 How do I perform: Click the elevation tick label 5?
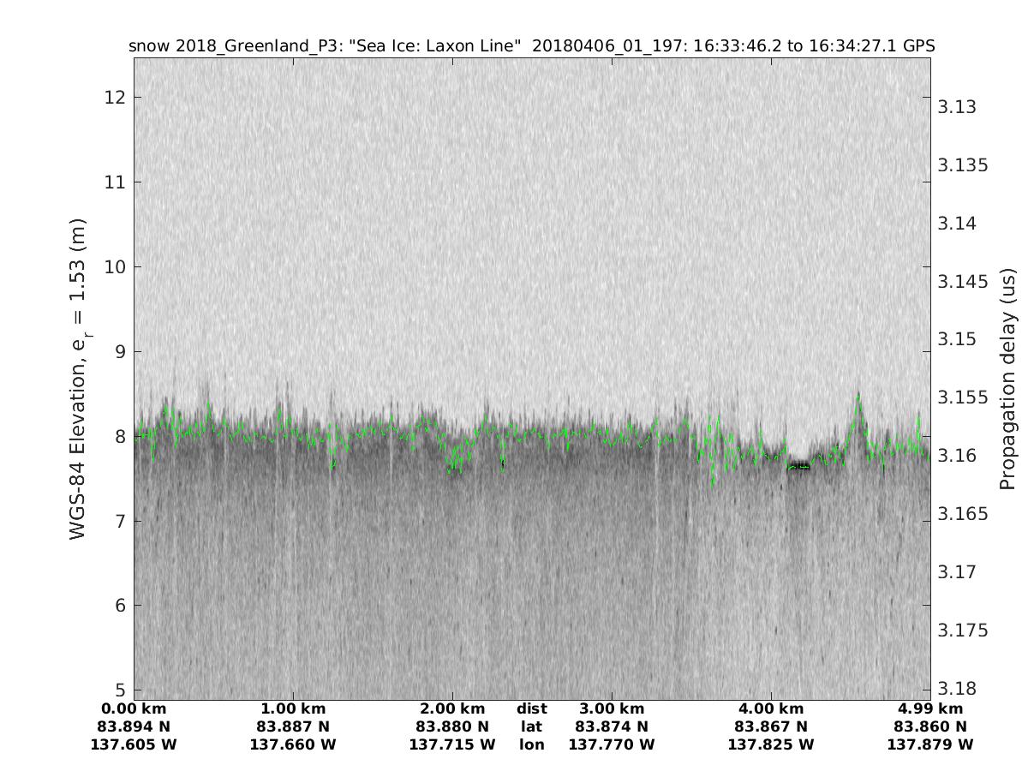pyautogui.click(x=119, y=690)
